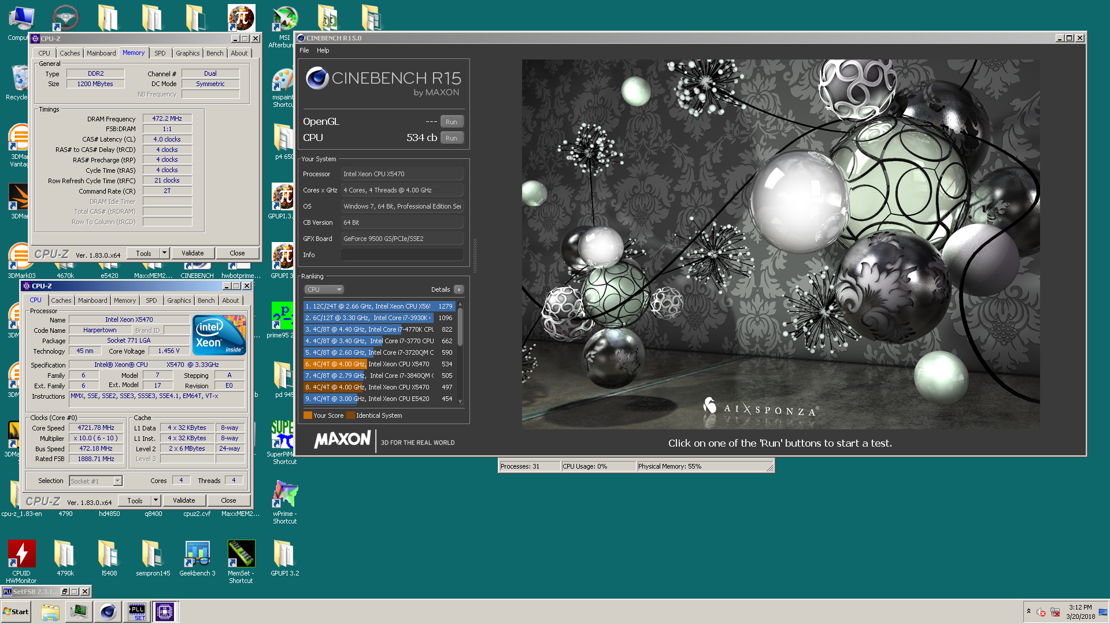Expand the Tools dropdown arrow in Memory window
This screenshot has height=624, width=1110.
pos(164,253)
